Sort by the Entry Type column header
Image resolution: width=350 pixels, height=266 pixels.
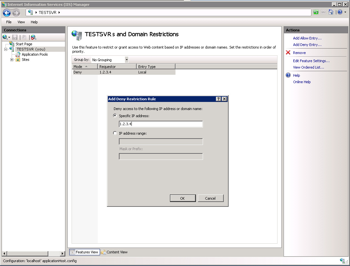[x=156, y=67]
